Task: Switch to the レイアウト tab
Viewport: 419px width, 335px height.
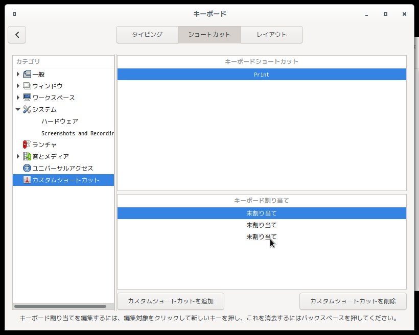Action: click(271, 35)
